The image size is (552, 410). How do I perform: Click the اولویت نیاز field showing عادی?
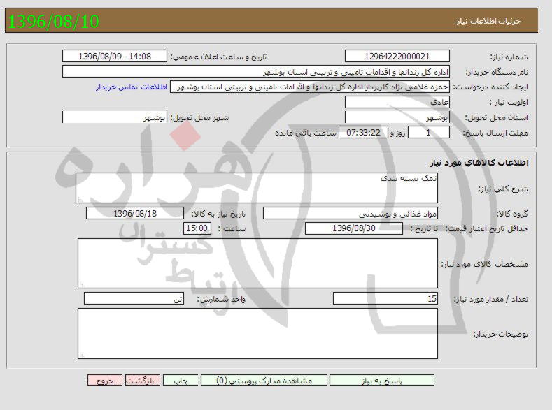(397, 102)
